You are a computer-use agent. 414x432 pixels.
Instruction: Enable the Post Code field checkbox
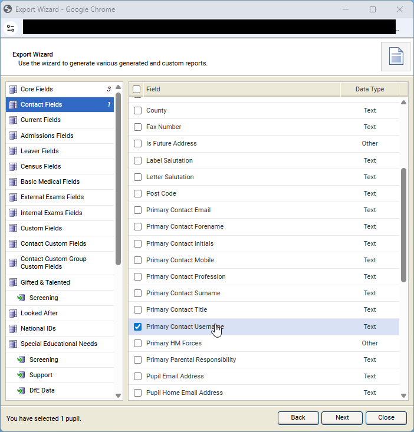(x=137, y=194)
